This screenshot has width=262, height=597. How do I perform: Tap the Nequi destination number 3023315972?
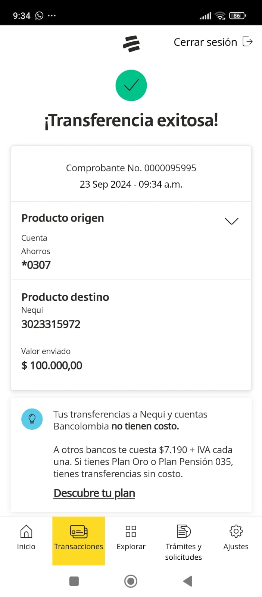pos(51,324)
